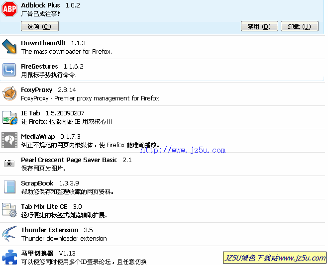The image size is (328, 265).
Task: Click '轻巧便捷的标签式浏览辅助扩展。' description
Action: (64, 215)
